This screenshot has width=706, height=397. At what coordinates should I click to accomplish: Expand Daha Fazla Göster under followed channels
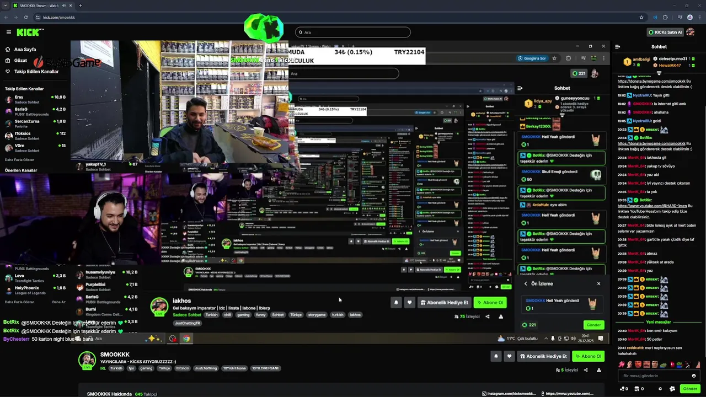click(19, 159)
